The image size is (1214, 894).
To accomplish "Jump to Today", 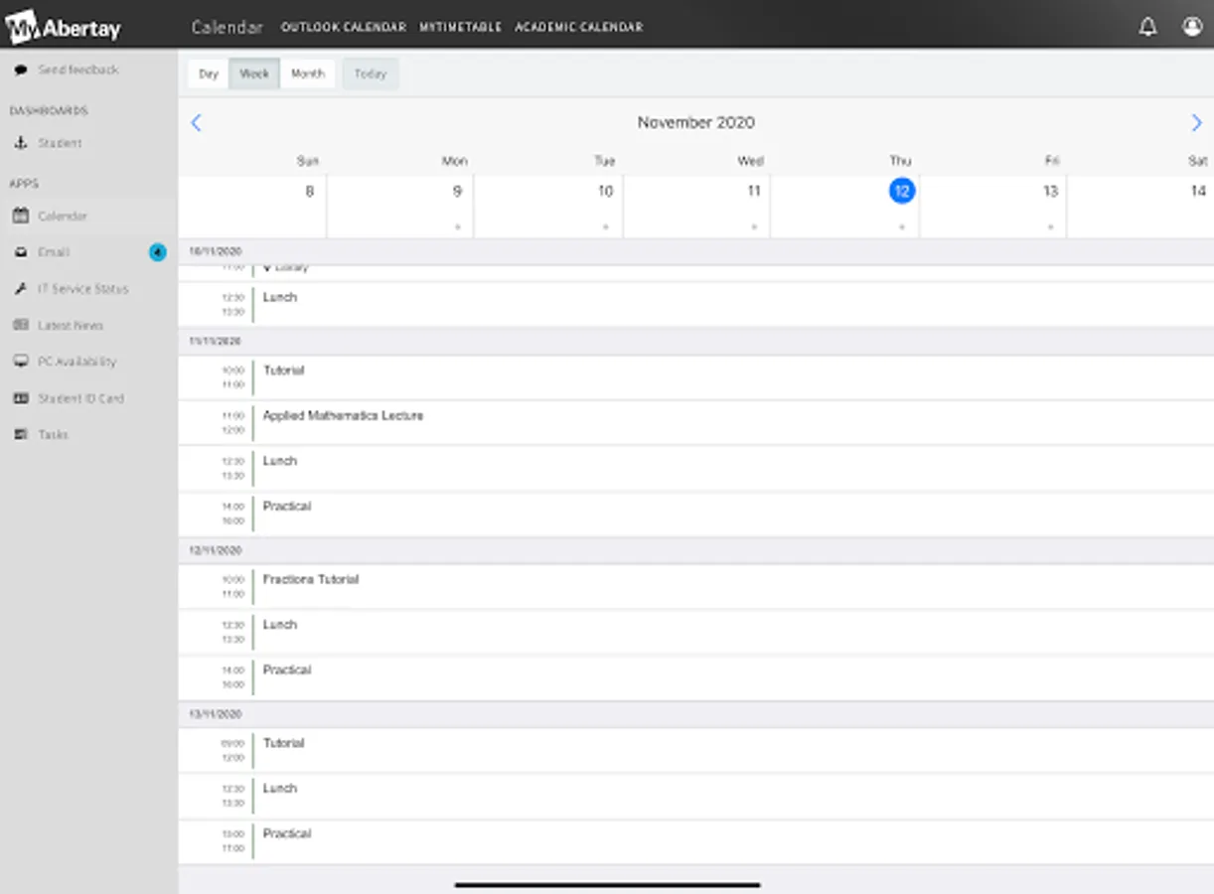I will 371,74.
